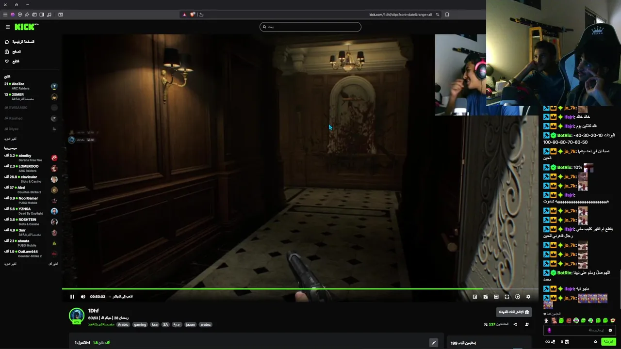Click the bookmark icon beside address bar
Viewport: 621px width, 349px height.
tap(447, 15)
